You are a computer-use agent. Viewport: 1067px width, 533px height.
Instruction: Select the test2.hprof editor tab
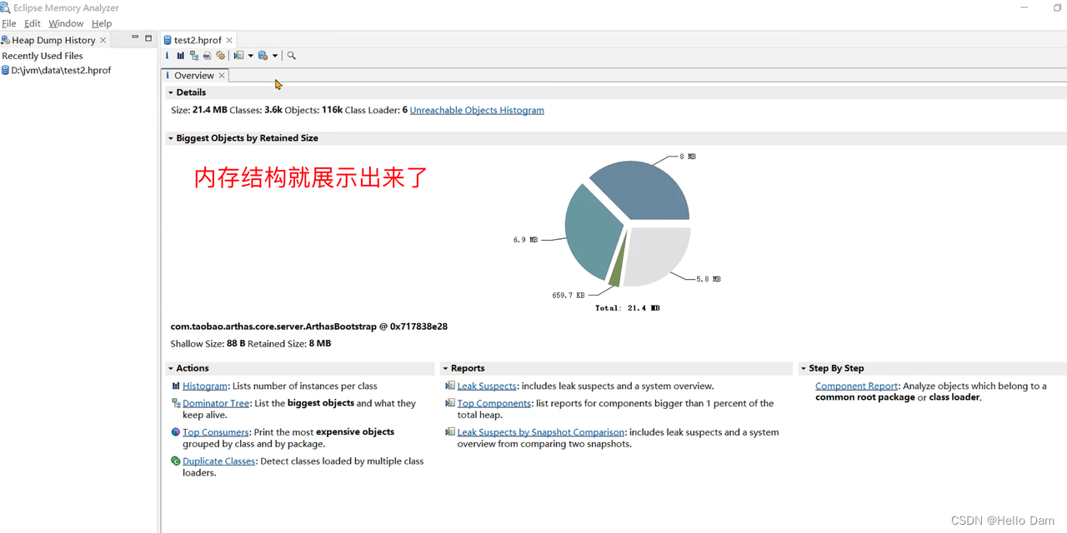pos(198,40)
